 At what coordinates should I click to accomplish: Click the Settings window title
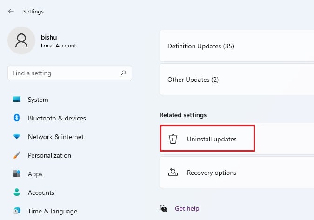33,12
